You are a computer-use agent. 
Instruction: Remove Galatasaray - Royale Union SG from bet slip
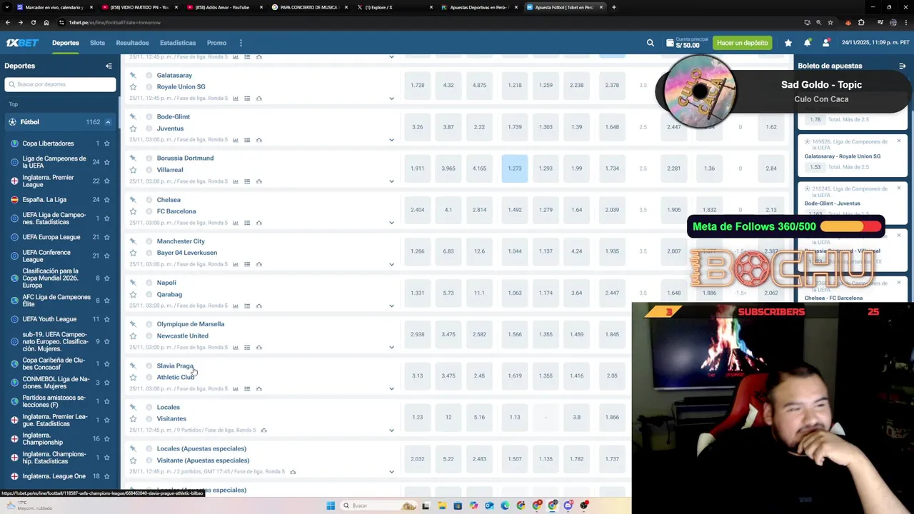[x=898, y=141]
